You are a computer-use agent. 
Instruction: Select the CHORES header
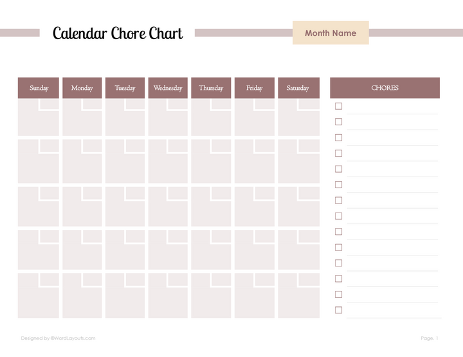tap(385, 88)
